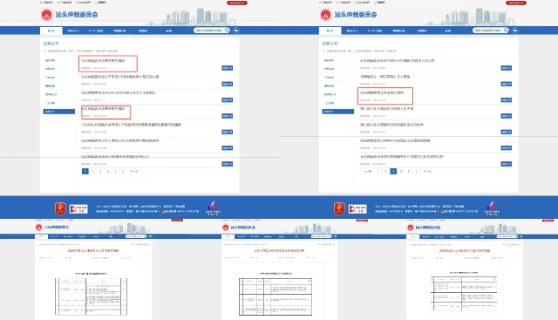558x320 pixels.
Task: Click the red-and-white badge beside the shield in the left-hand footer
Action: [78, 208]
